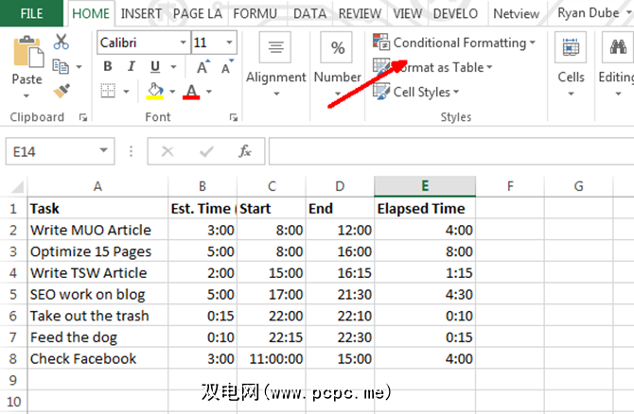Image resolution: width=634 pixels, height=414 pixels.
Task: Click the Cell Styles icon
Action: pos(381,92)
